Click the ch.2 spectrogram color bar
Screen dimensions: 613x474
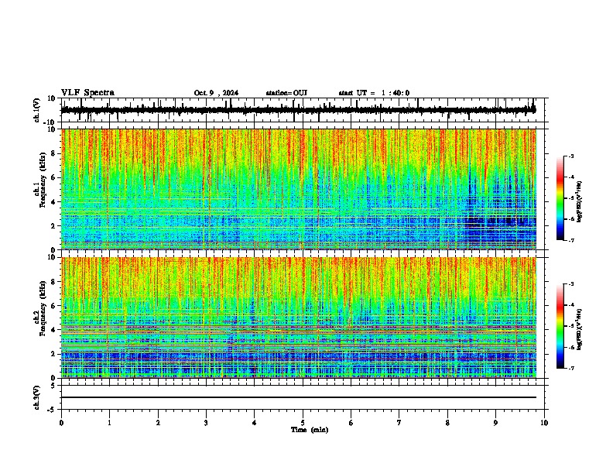(560, 326)
